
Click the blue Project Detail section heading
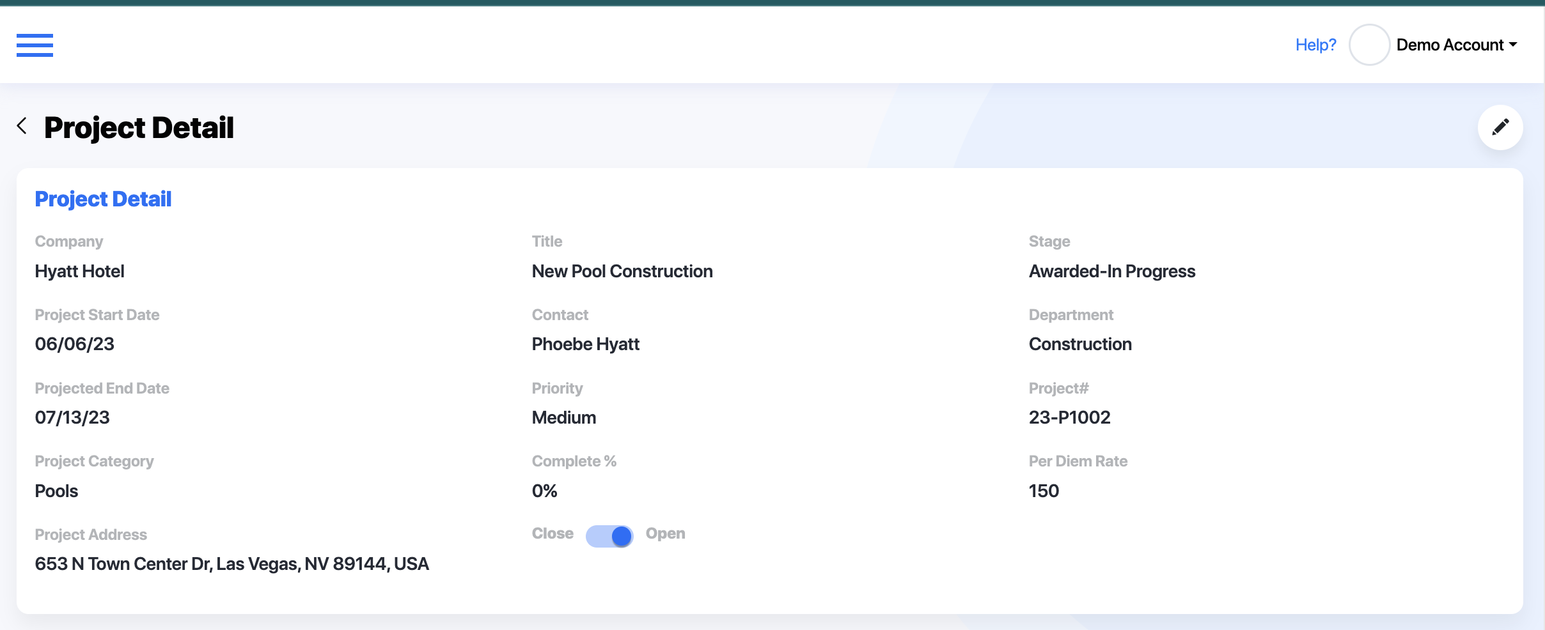coord(103,199)
